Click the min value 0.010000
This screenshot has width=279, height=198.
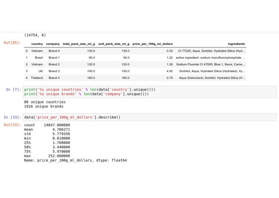coord(61,138)
